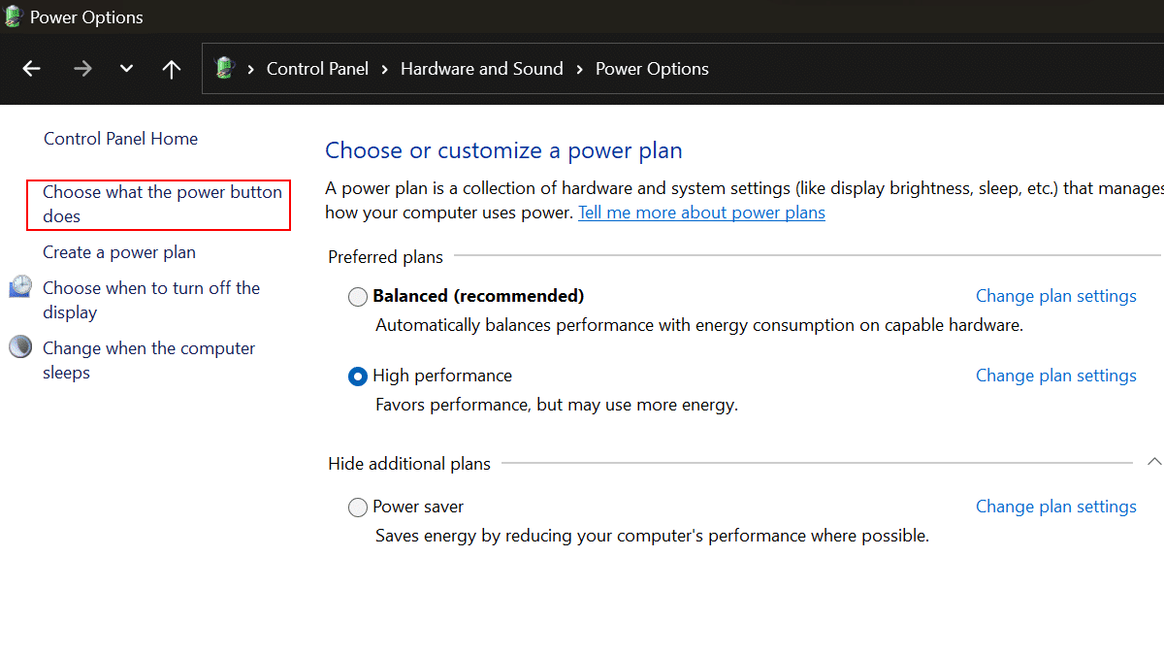Click the moon icon beside computer sleeps
The image size is (1164, 655).
click(x=20, y=347)
